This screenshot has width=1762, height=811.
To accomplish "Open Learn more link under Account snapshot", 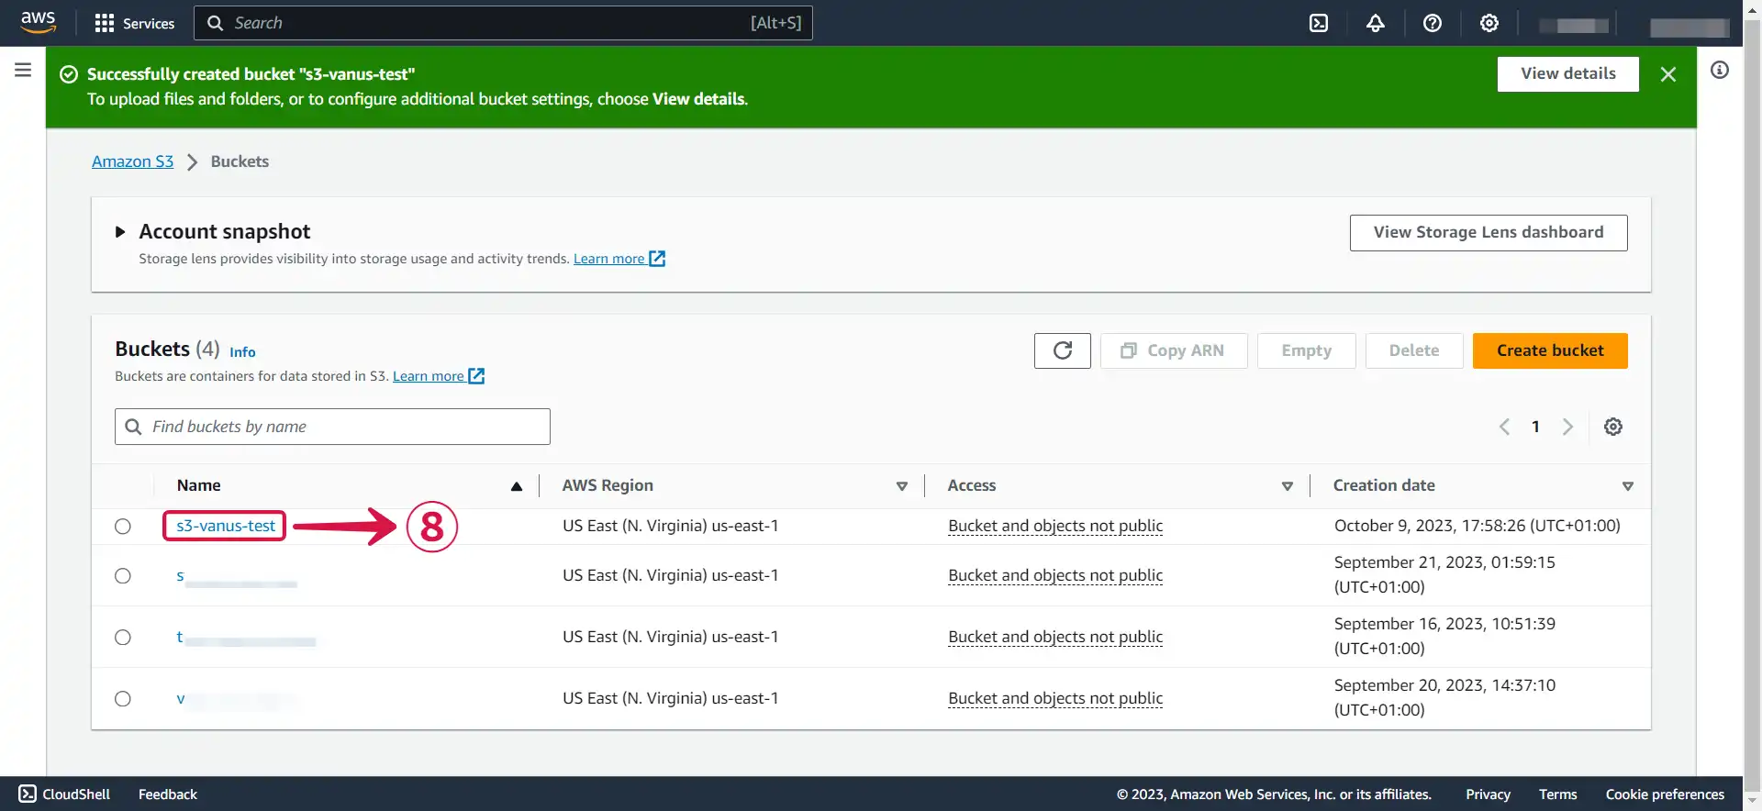I will (x=619, y=259).
